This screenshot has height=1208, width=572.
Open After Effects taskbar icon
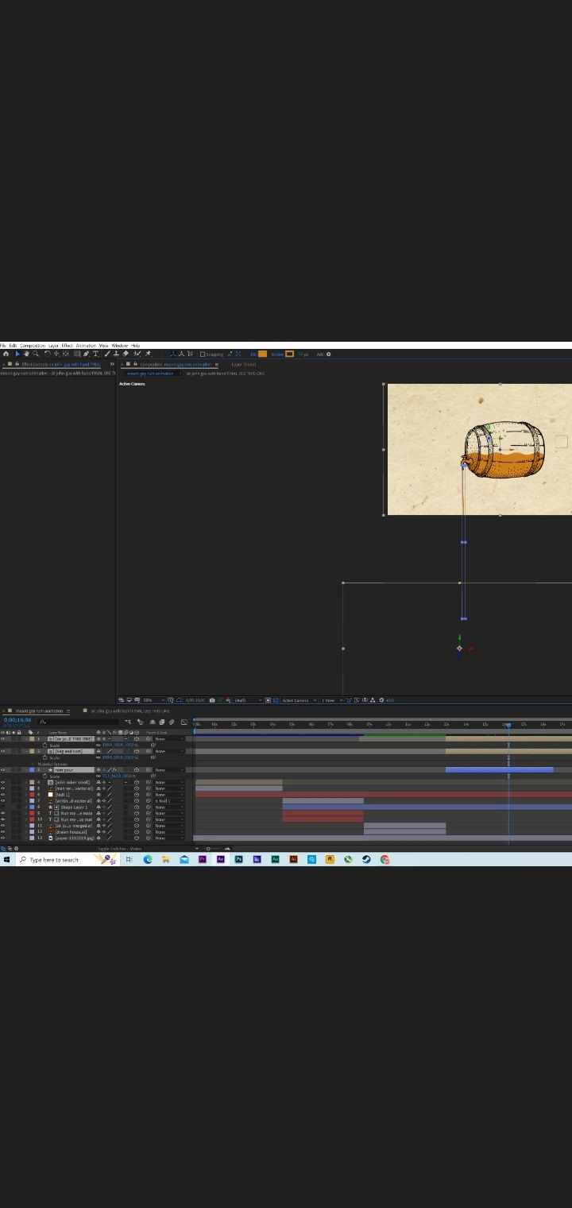click(x=220, y=859)
